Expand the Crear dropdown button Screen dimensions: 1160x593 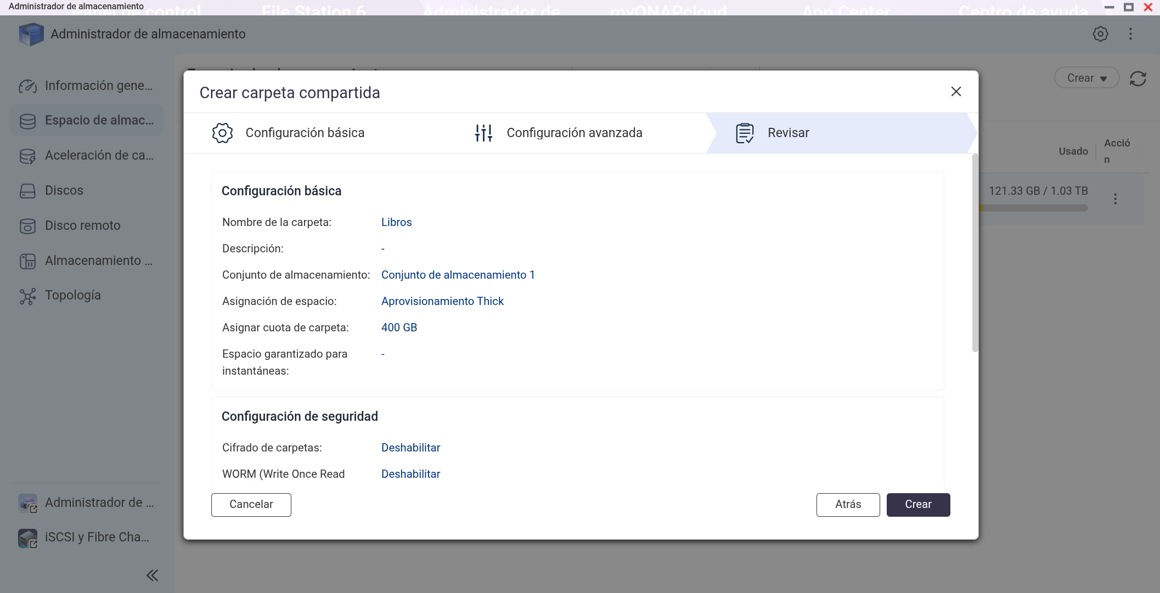(x=1086, y=78)
